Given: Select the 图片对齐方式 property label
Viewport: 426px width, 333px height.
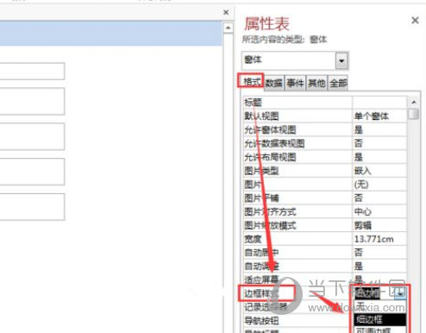Looking at the screenshot, I should tap(270, 212).
